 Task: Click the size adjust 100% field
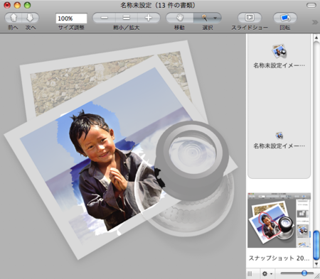71,18
